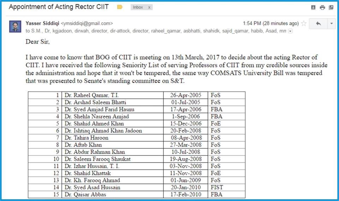Click cell Dr. Syed Asad Hussain
The height and width of the screenshot is (201, 339).
click(x=112, y=187)
